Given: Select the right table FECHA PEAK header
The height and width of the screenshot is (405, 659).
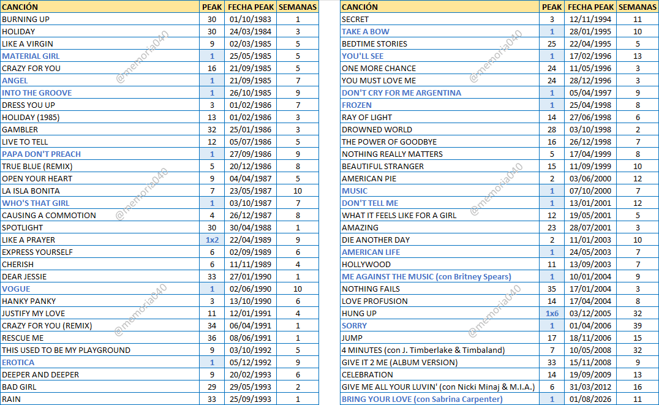Looking at the screenshot, I should 590,7.
